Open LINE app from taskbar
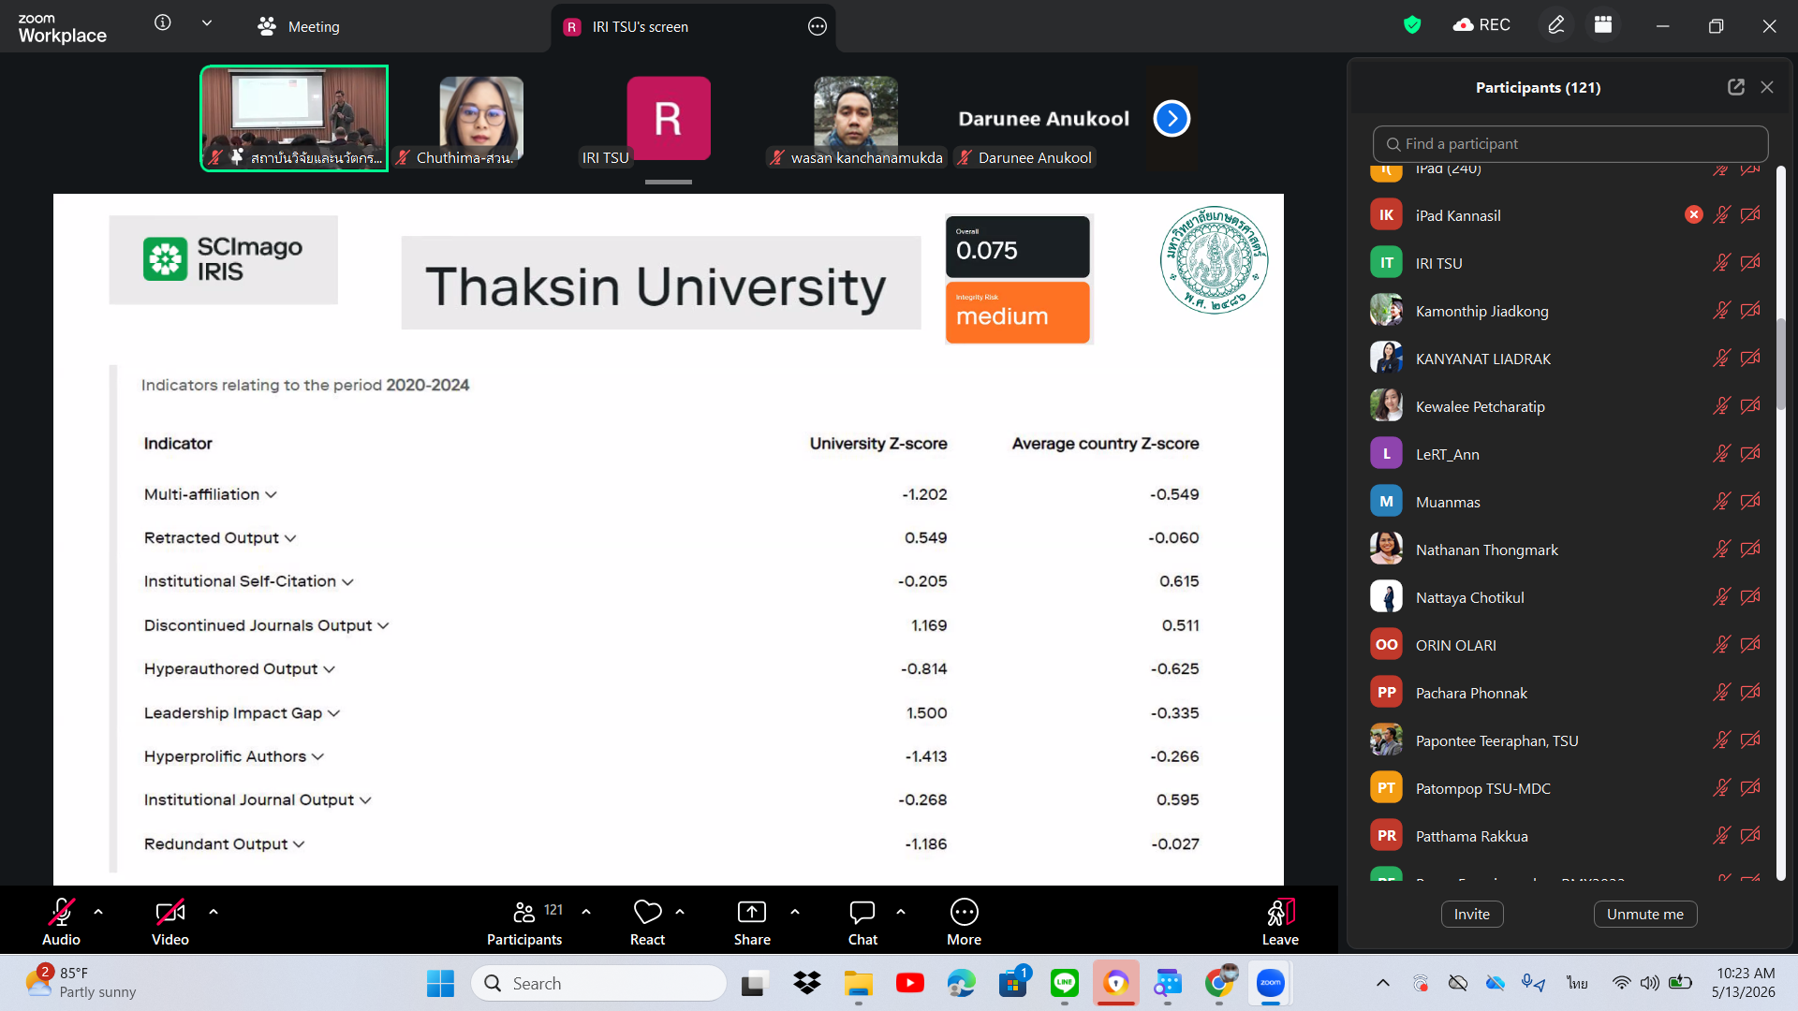This screenshot has height=1011, width=1798. (x=1065, y=983)
